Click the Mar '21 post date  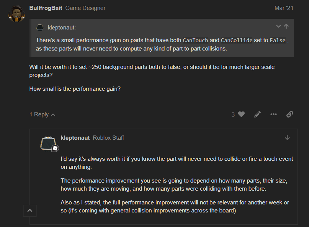pyautogui.click(x=284, y=8)
